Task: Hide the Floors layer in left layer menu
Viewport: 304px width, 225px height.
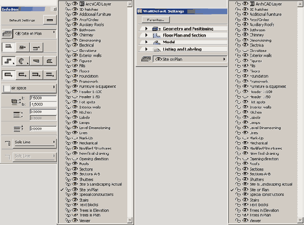Action: pos(75,71)
